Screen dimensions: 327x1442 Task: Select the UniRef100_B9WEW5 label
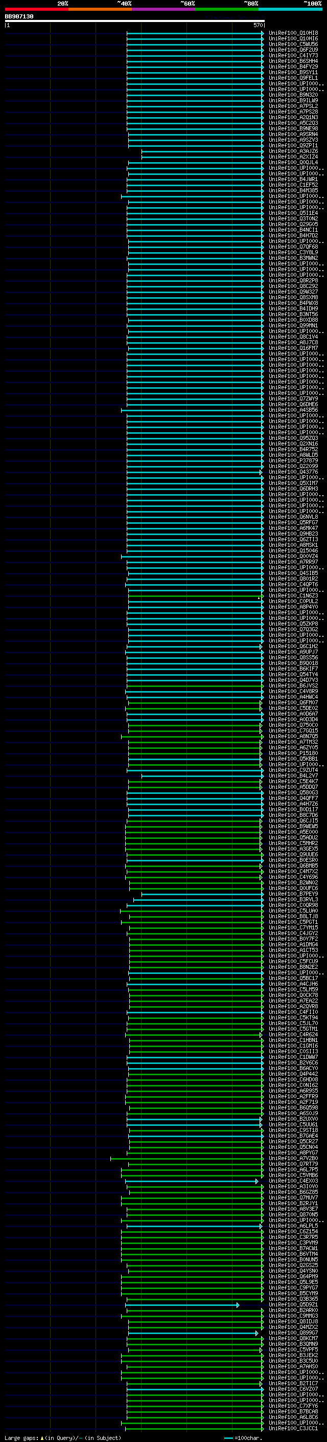tap(293, 826)
